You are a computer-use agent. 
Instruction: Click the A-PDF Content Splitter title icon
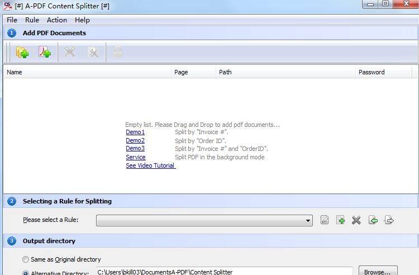click(8, 6)
